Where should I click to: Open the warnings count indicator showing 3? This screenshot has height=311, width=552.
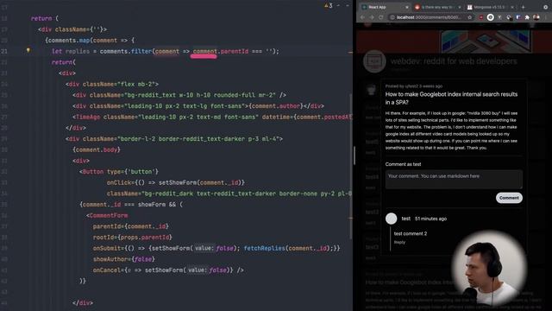click(329, 6)
